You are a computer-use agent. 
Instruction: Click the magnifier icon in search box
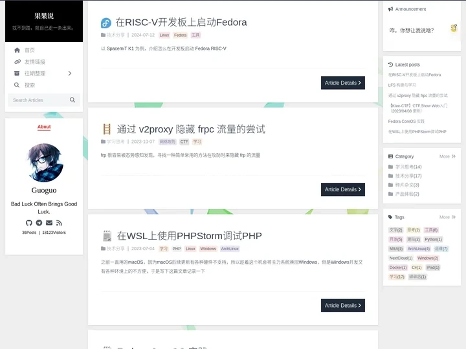(72, 100)
